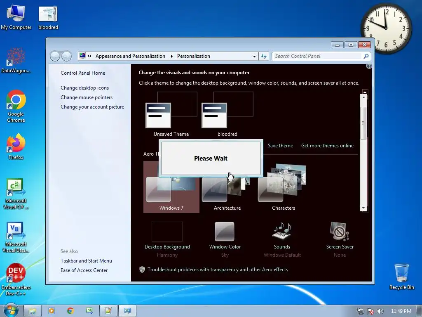Launch the Embarcadero Dev-C++ desktop shortcut
The width and height of the screenshot is (422, 317).
(16, 280)
